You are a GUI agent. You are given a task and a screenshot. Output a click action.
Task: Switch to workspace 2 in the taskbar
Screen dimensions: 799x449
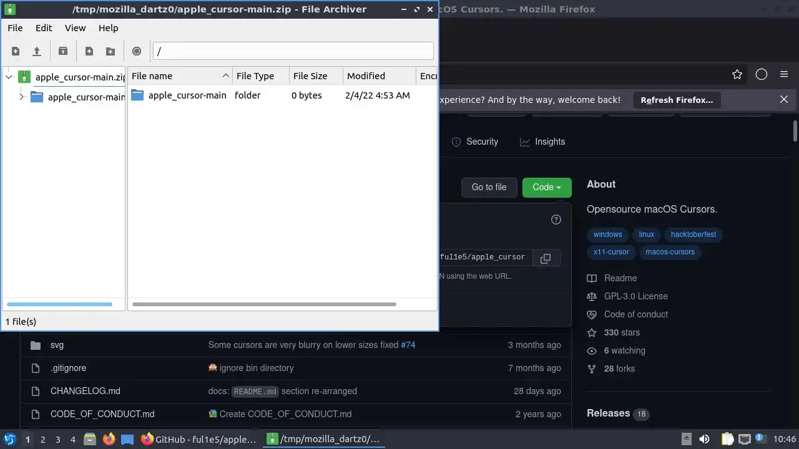tap(42, 439)
